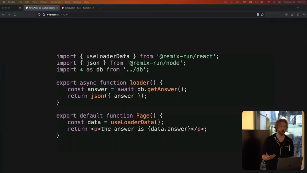Open the Help menu
The image size is (307, 173).
[86, 2]
